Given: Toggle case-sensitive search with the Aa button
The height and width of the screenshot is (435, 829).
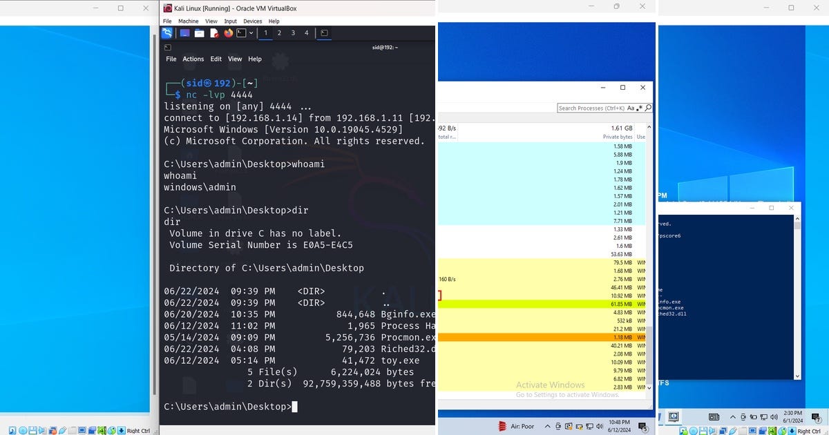Looking at the screenshot, I should [631, 108].
